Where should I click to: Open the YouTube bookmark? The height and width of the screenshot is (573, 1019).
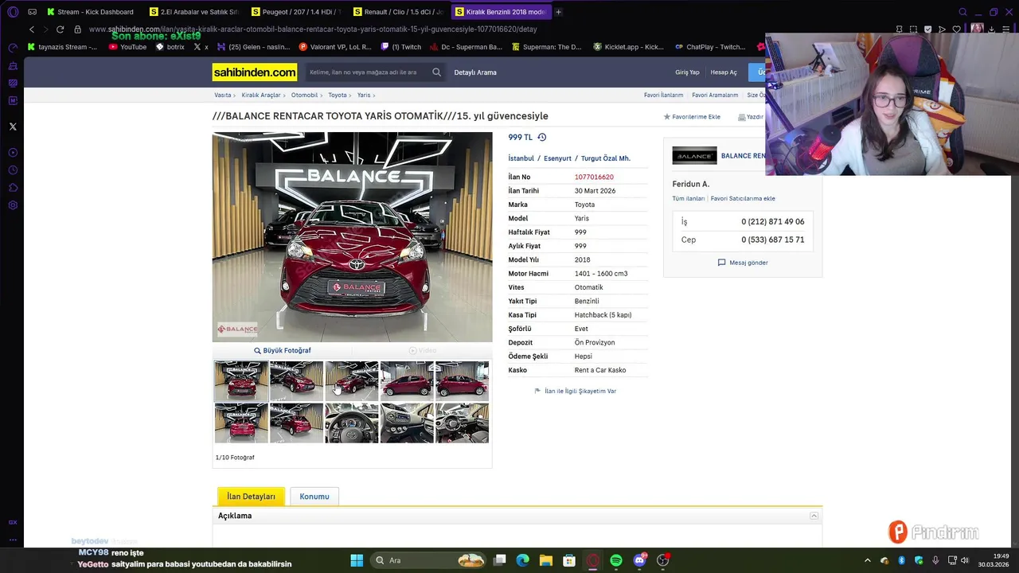pos(127,47)
